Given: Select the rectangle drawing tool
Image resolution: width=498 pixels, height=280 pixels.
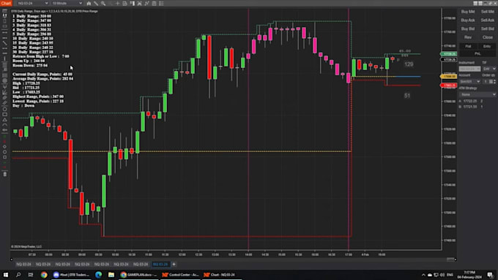Looking at the screenshot, I should point(5,115).
